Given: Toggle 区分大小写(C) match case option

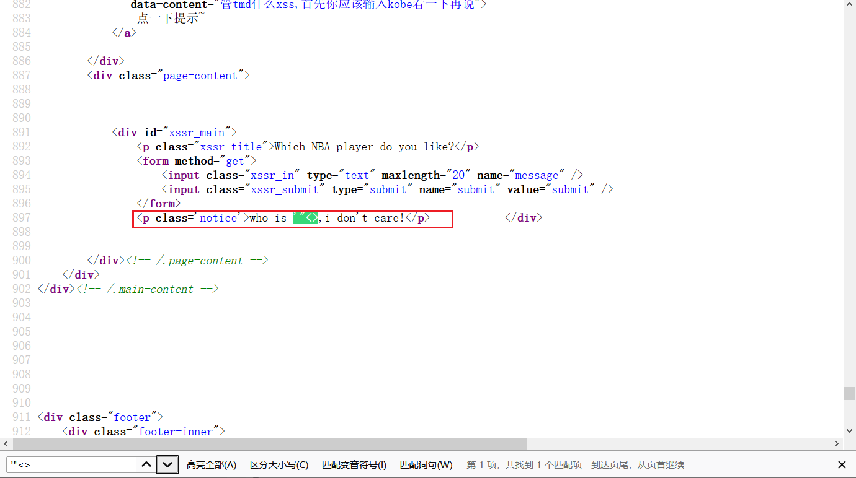Looking at the screenshot, I should pyautogui.click(x=279, y=465).
